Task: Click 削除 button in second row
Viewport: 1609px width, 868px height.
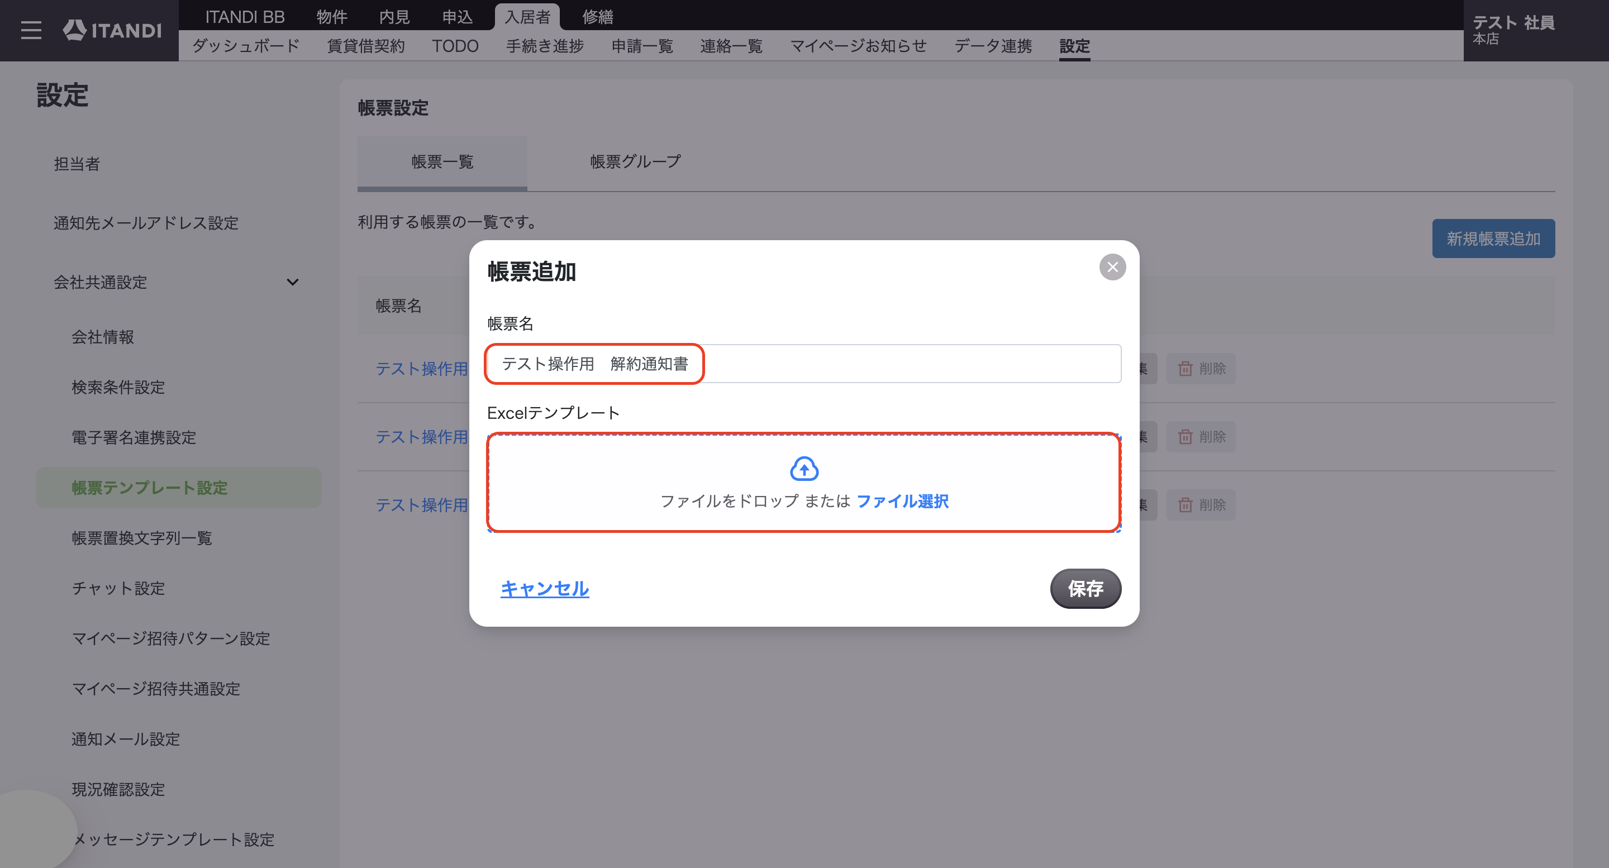Action: [1201, 436]
